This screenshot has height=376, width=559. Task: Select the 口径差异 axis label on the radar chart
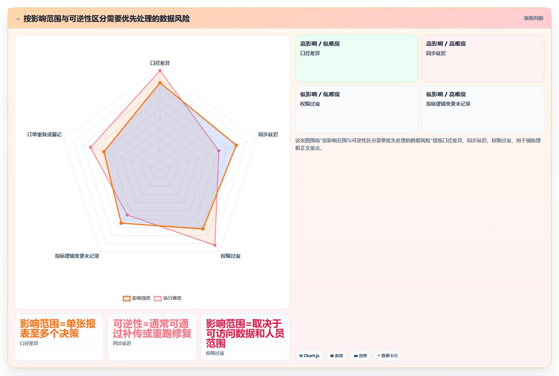(160, 63)
